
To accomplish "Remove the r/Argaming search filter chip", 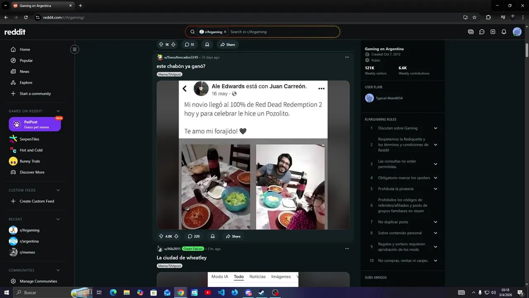I will (225, 32).
